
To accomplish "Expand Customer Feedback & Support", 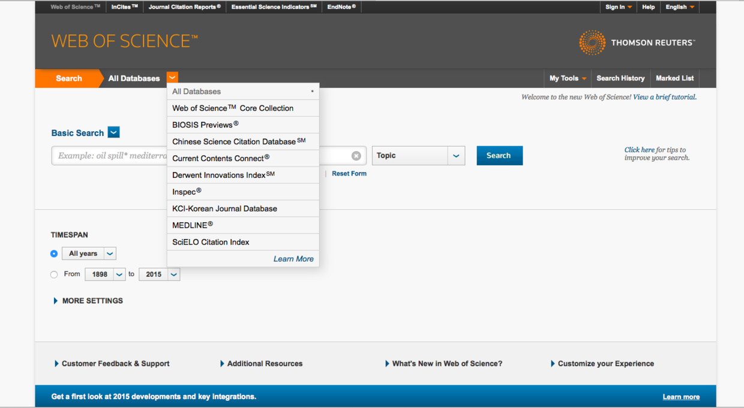I will tap(112, 364).
